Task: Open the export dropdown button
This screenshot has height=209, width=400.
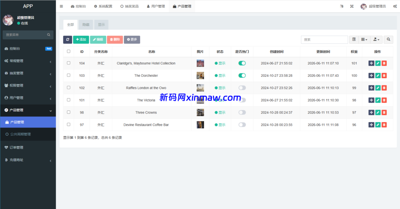Action: pyautogui.click(x=376, y=39)
